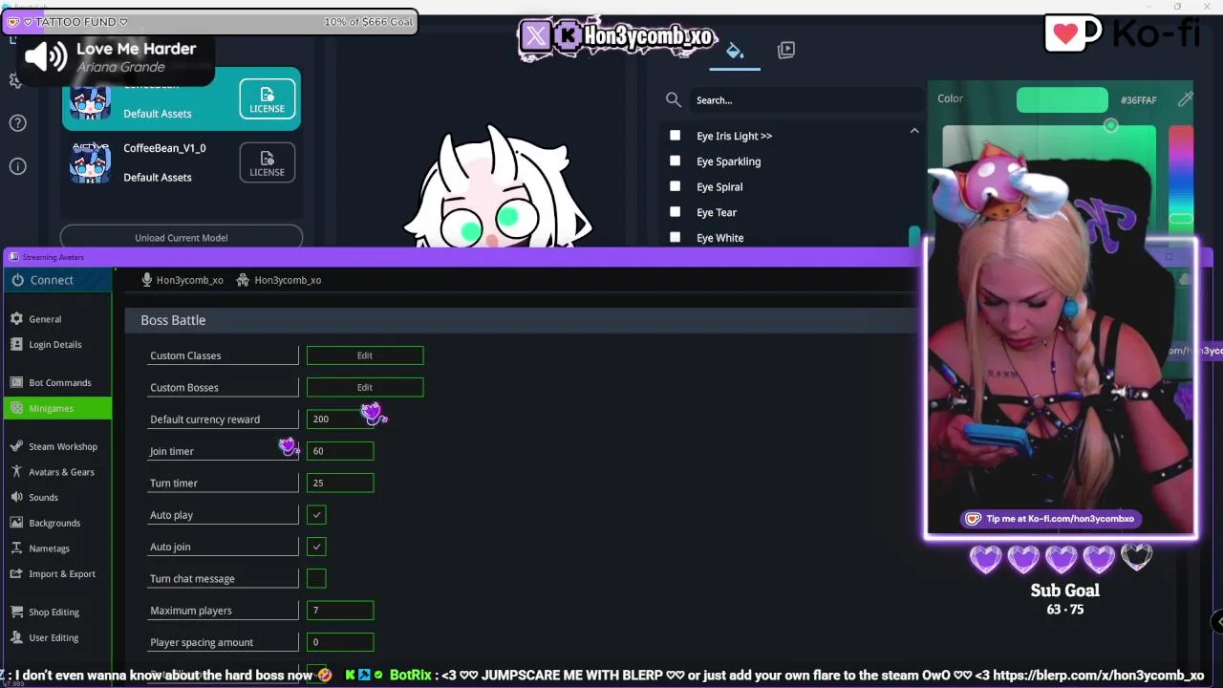Click the microphone Hon3ycomb_xo account icon
This screenshot has width=1223, height=688.
point(147,280)
